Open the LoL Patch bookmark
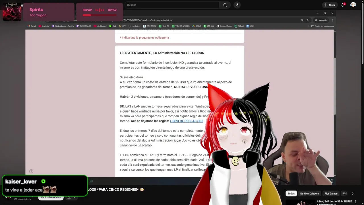The image size is (364, 205). (134, 26)
